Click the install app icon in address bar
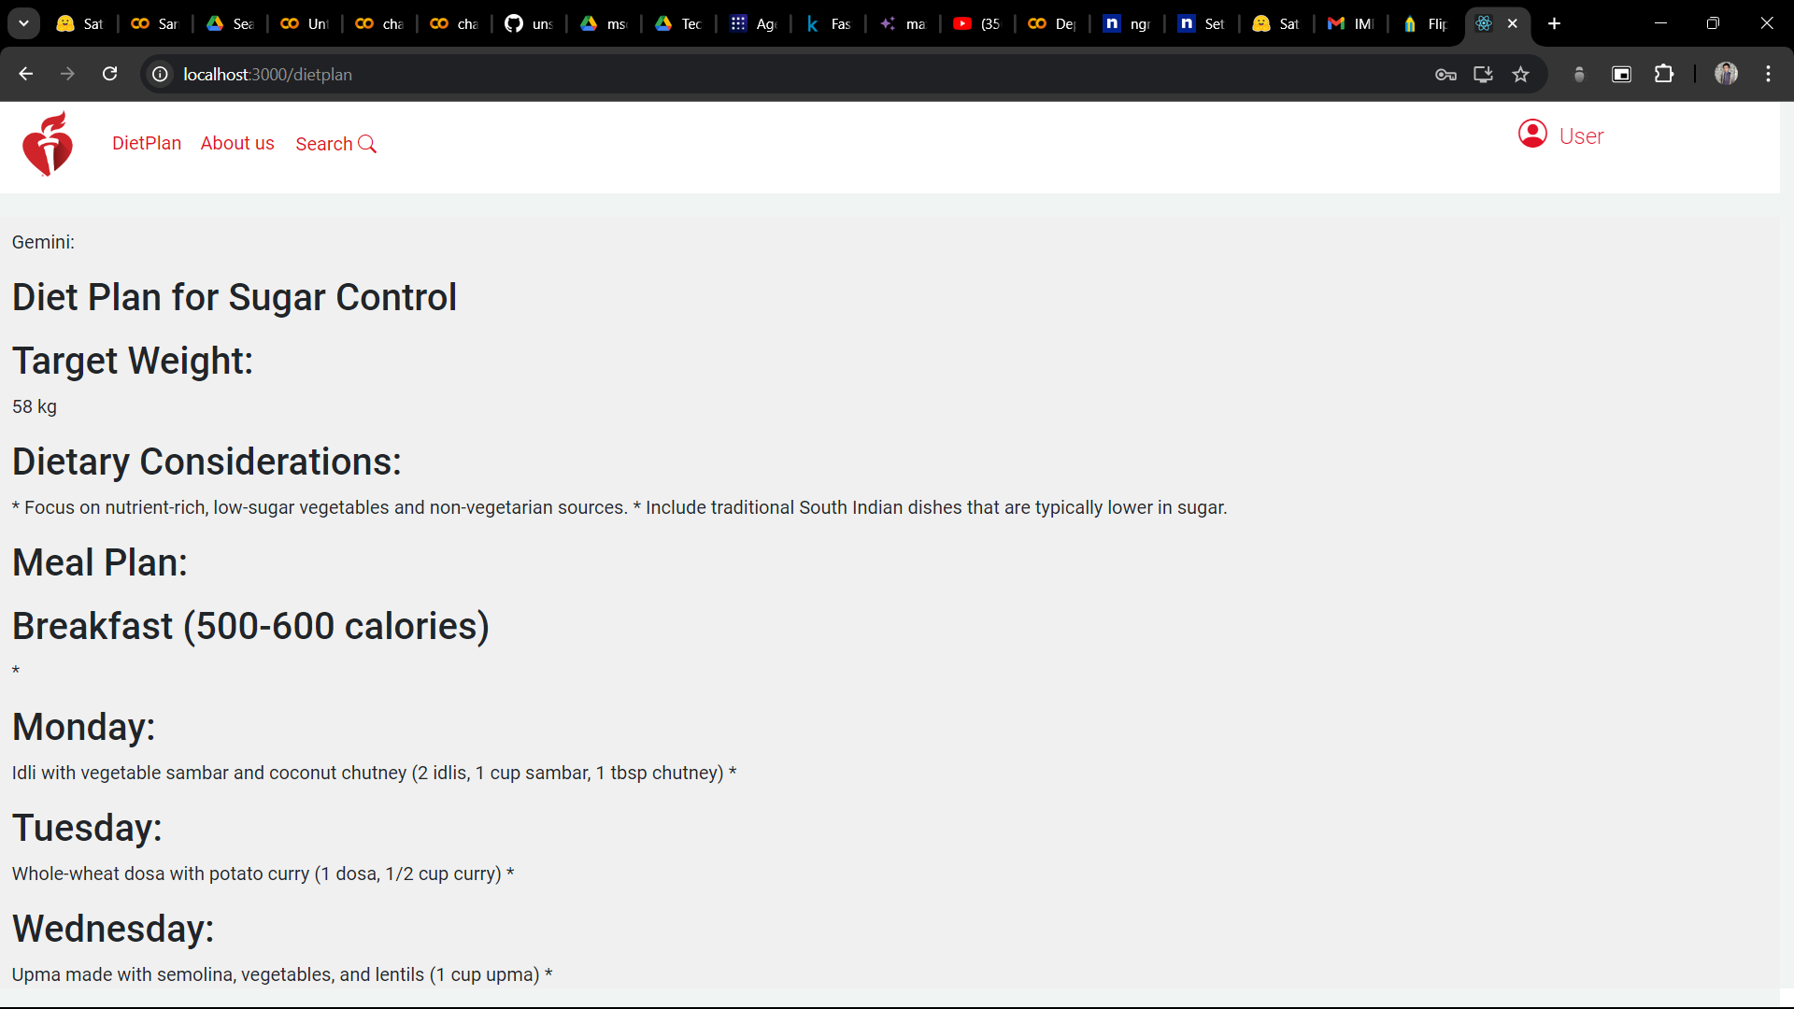Screen dimensions: 1794x1009 click(1483, 75)
